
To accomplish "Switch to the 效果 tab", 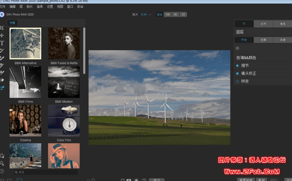I will (263, 40).
